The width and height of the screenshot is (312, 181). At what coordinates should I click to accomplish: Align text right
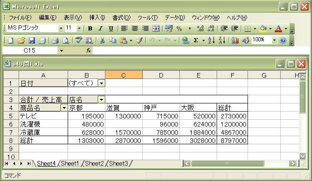145,29
